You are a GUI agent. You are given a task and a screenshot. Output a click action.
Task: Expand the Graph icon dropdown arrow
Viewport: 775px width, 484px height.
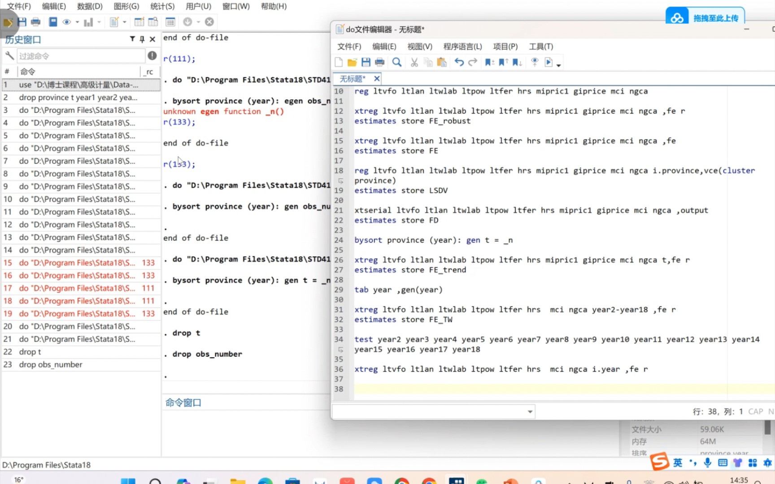pos(99,22)
